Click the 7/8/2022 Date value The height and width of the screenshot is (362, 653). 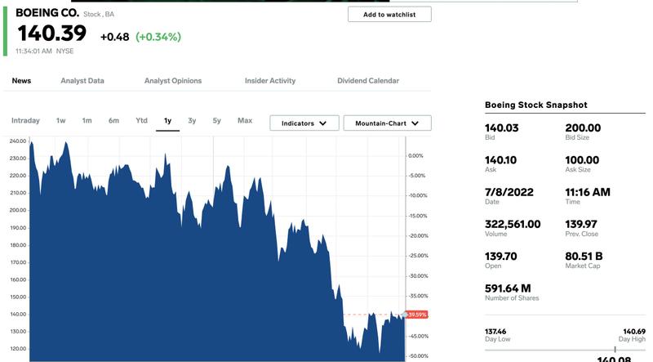tap(509, 192)
